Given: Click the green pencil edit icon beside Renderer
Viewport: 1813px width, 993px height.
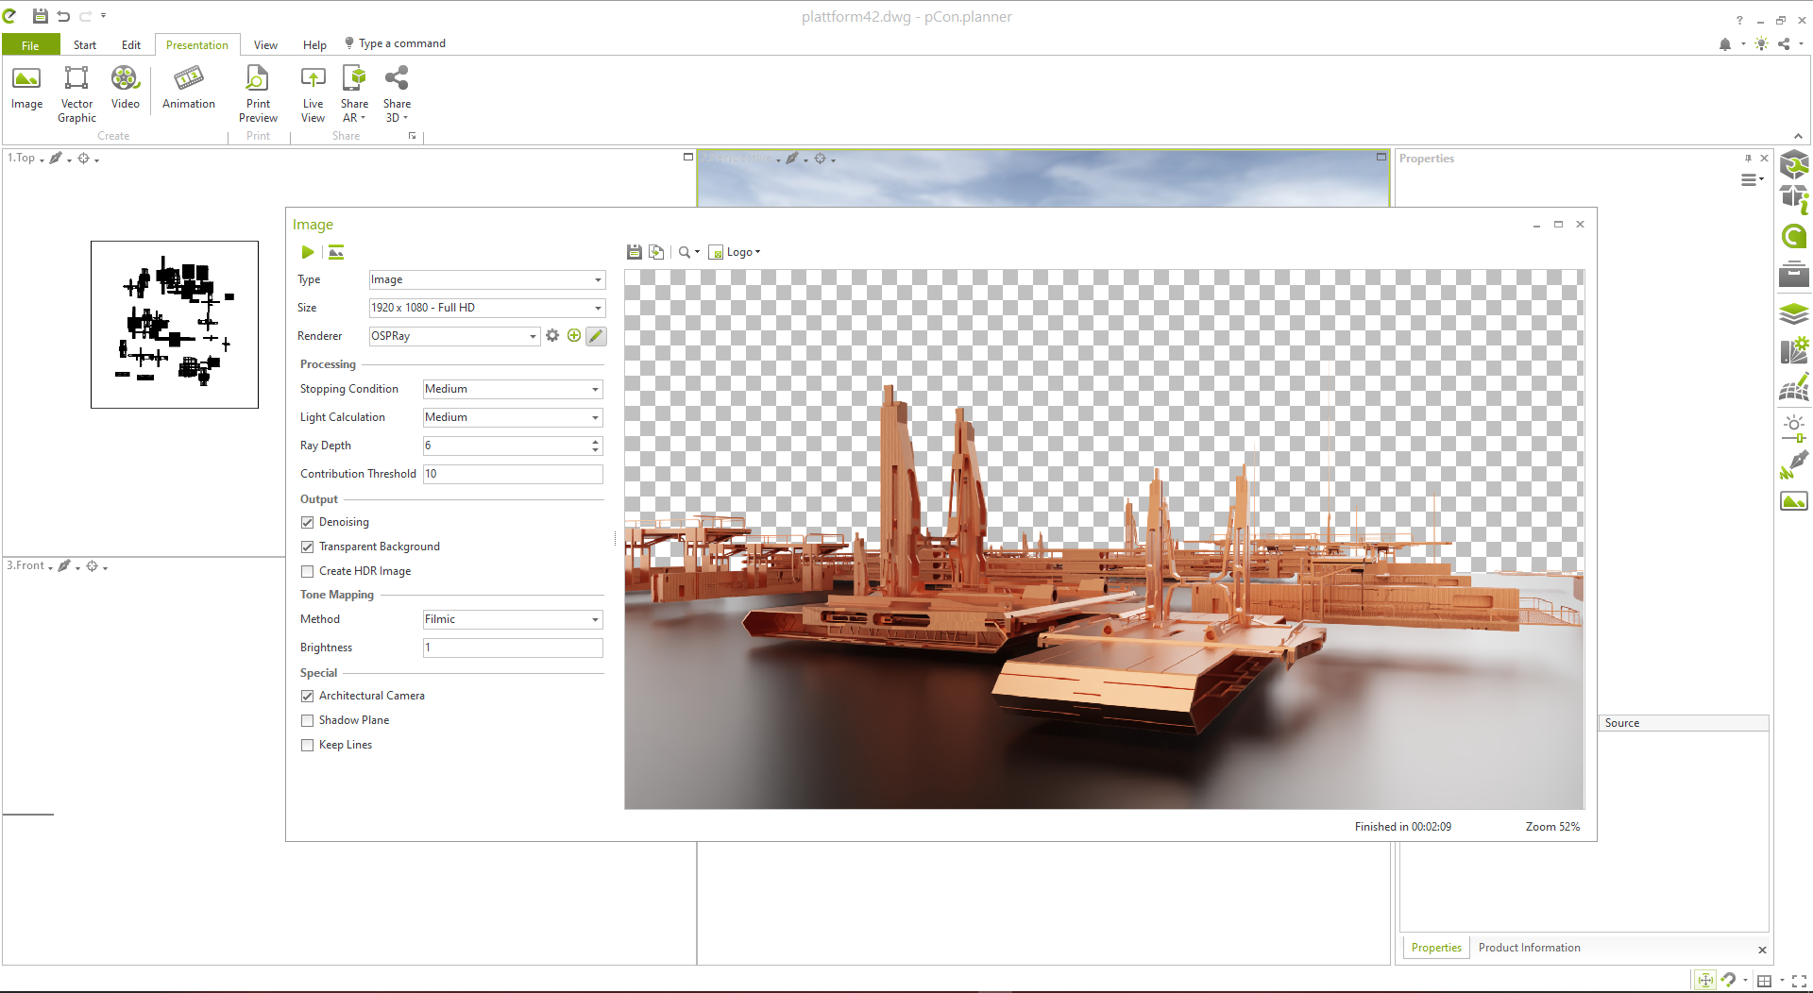Looking at the screenshot, I should tap(596, 336).
